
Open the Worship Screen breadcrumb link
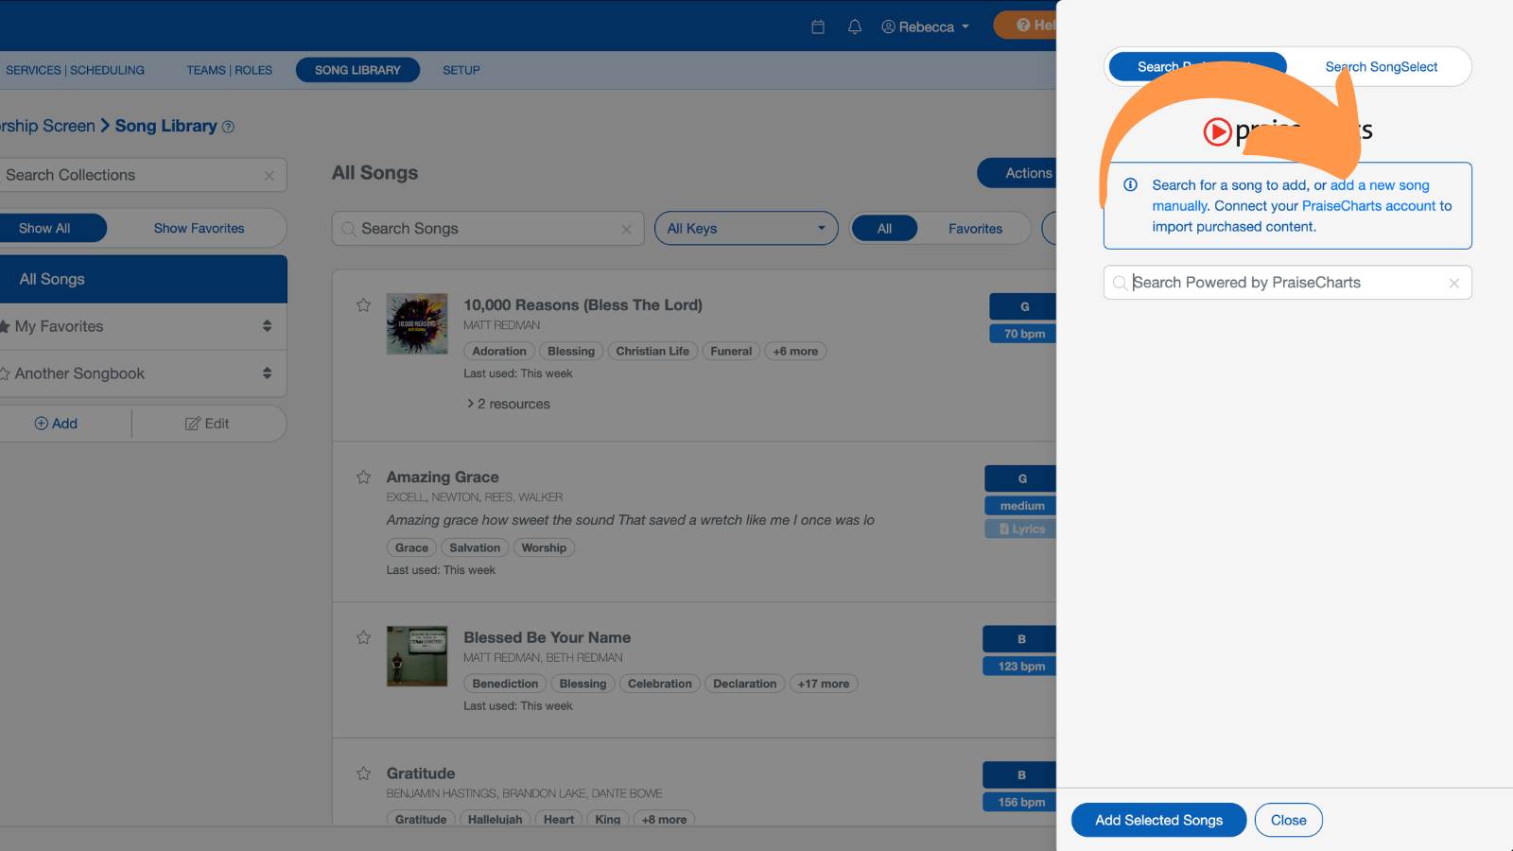(47, 126)
